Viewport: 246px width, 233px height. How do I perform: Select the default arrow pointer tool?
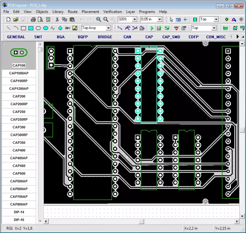[171, 20]
